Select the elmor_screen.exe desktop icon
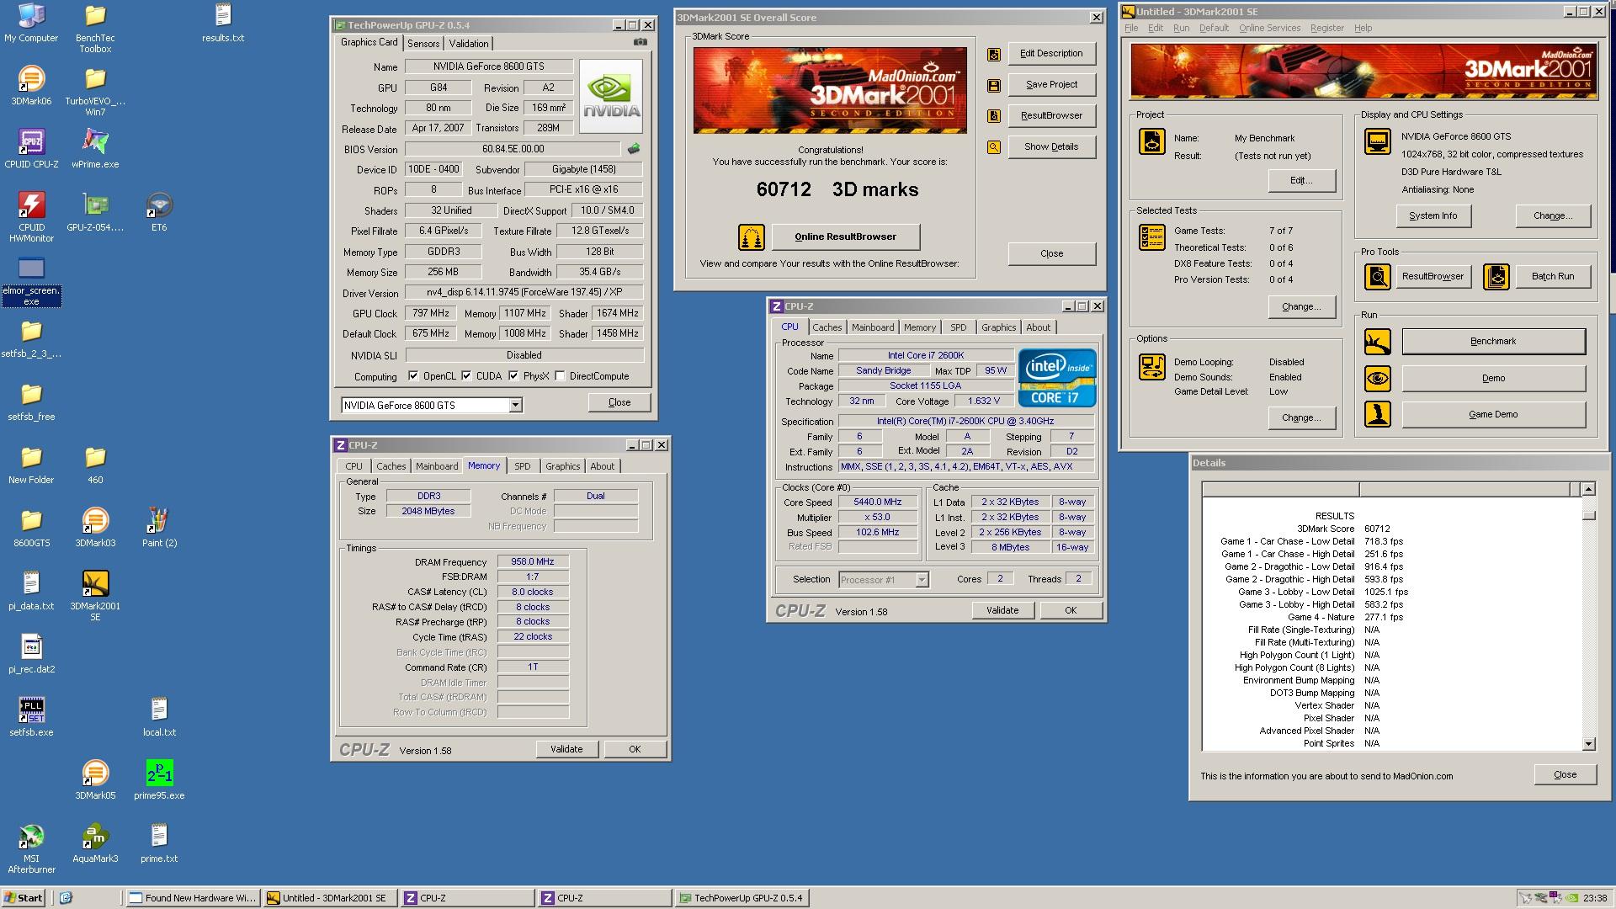Viewport: 1616px width, 909px height. tap(31, 281)
